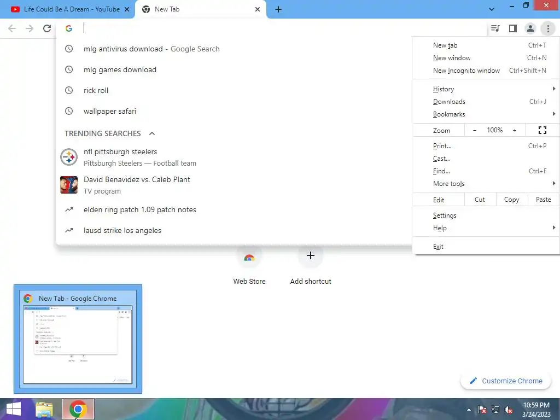Select the New Tab tab
Image resolution: width=560 pixels, height=420 pixels.
(x=200, y=9)
